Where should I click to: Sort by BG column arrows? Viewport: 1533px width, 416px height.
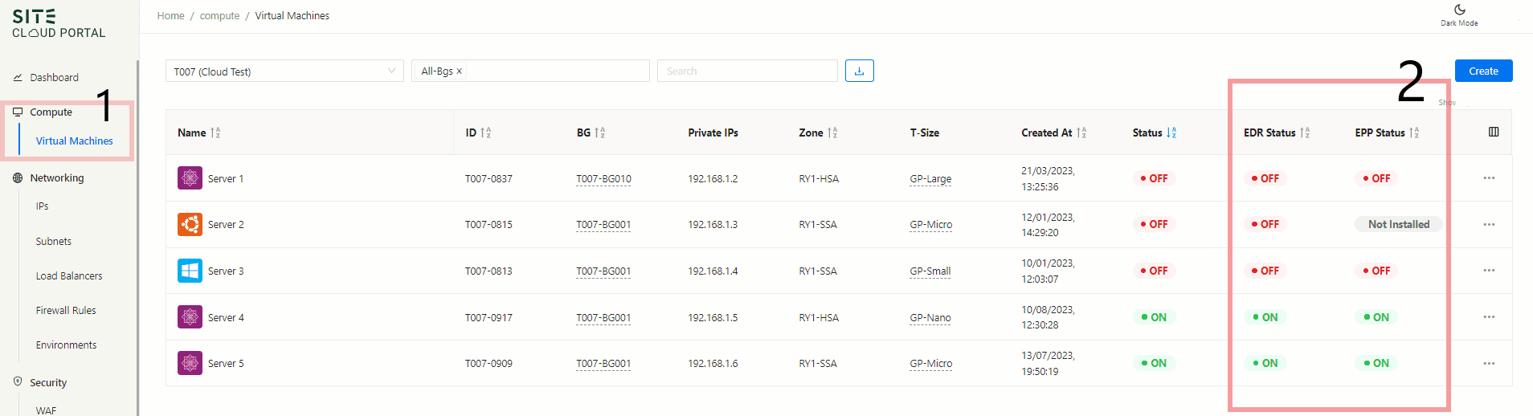pyautogui.click(x=599, y=133)
